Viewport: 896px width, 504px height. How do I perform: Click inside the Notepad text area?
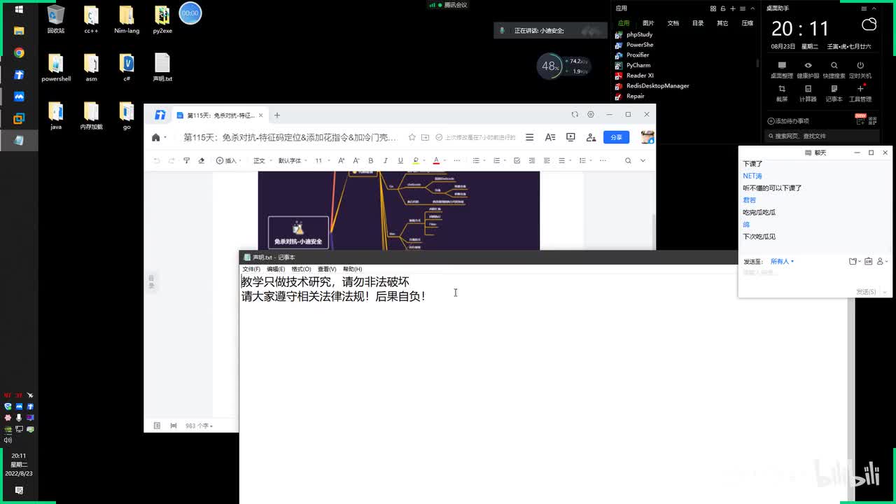point(543,388)
